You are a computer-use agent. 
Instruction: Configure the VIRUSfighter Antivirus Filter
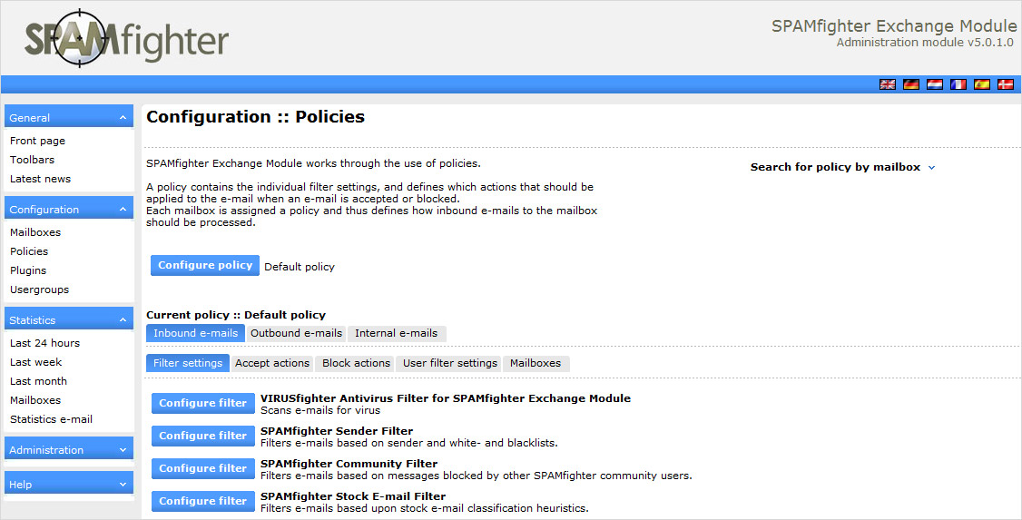click(x=202, y=403)
